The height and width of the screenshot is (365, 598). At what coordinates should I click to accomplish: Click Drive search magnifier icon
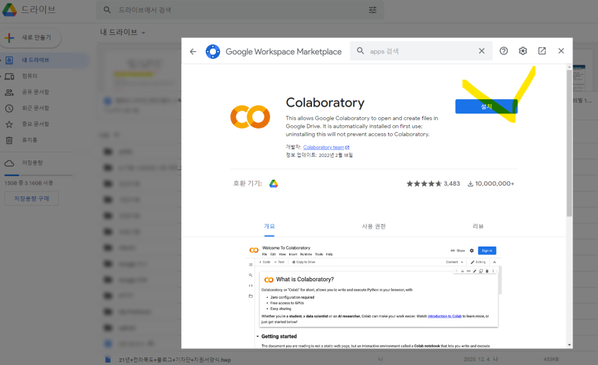point(107,10)
